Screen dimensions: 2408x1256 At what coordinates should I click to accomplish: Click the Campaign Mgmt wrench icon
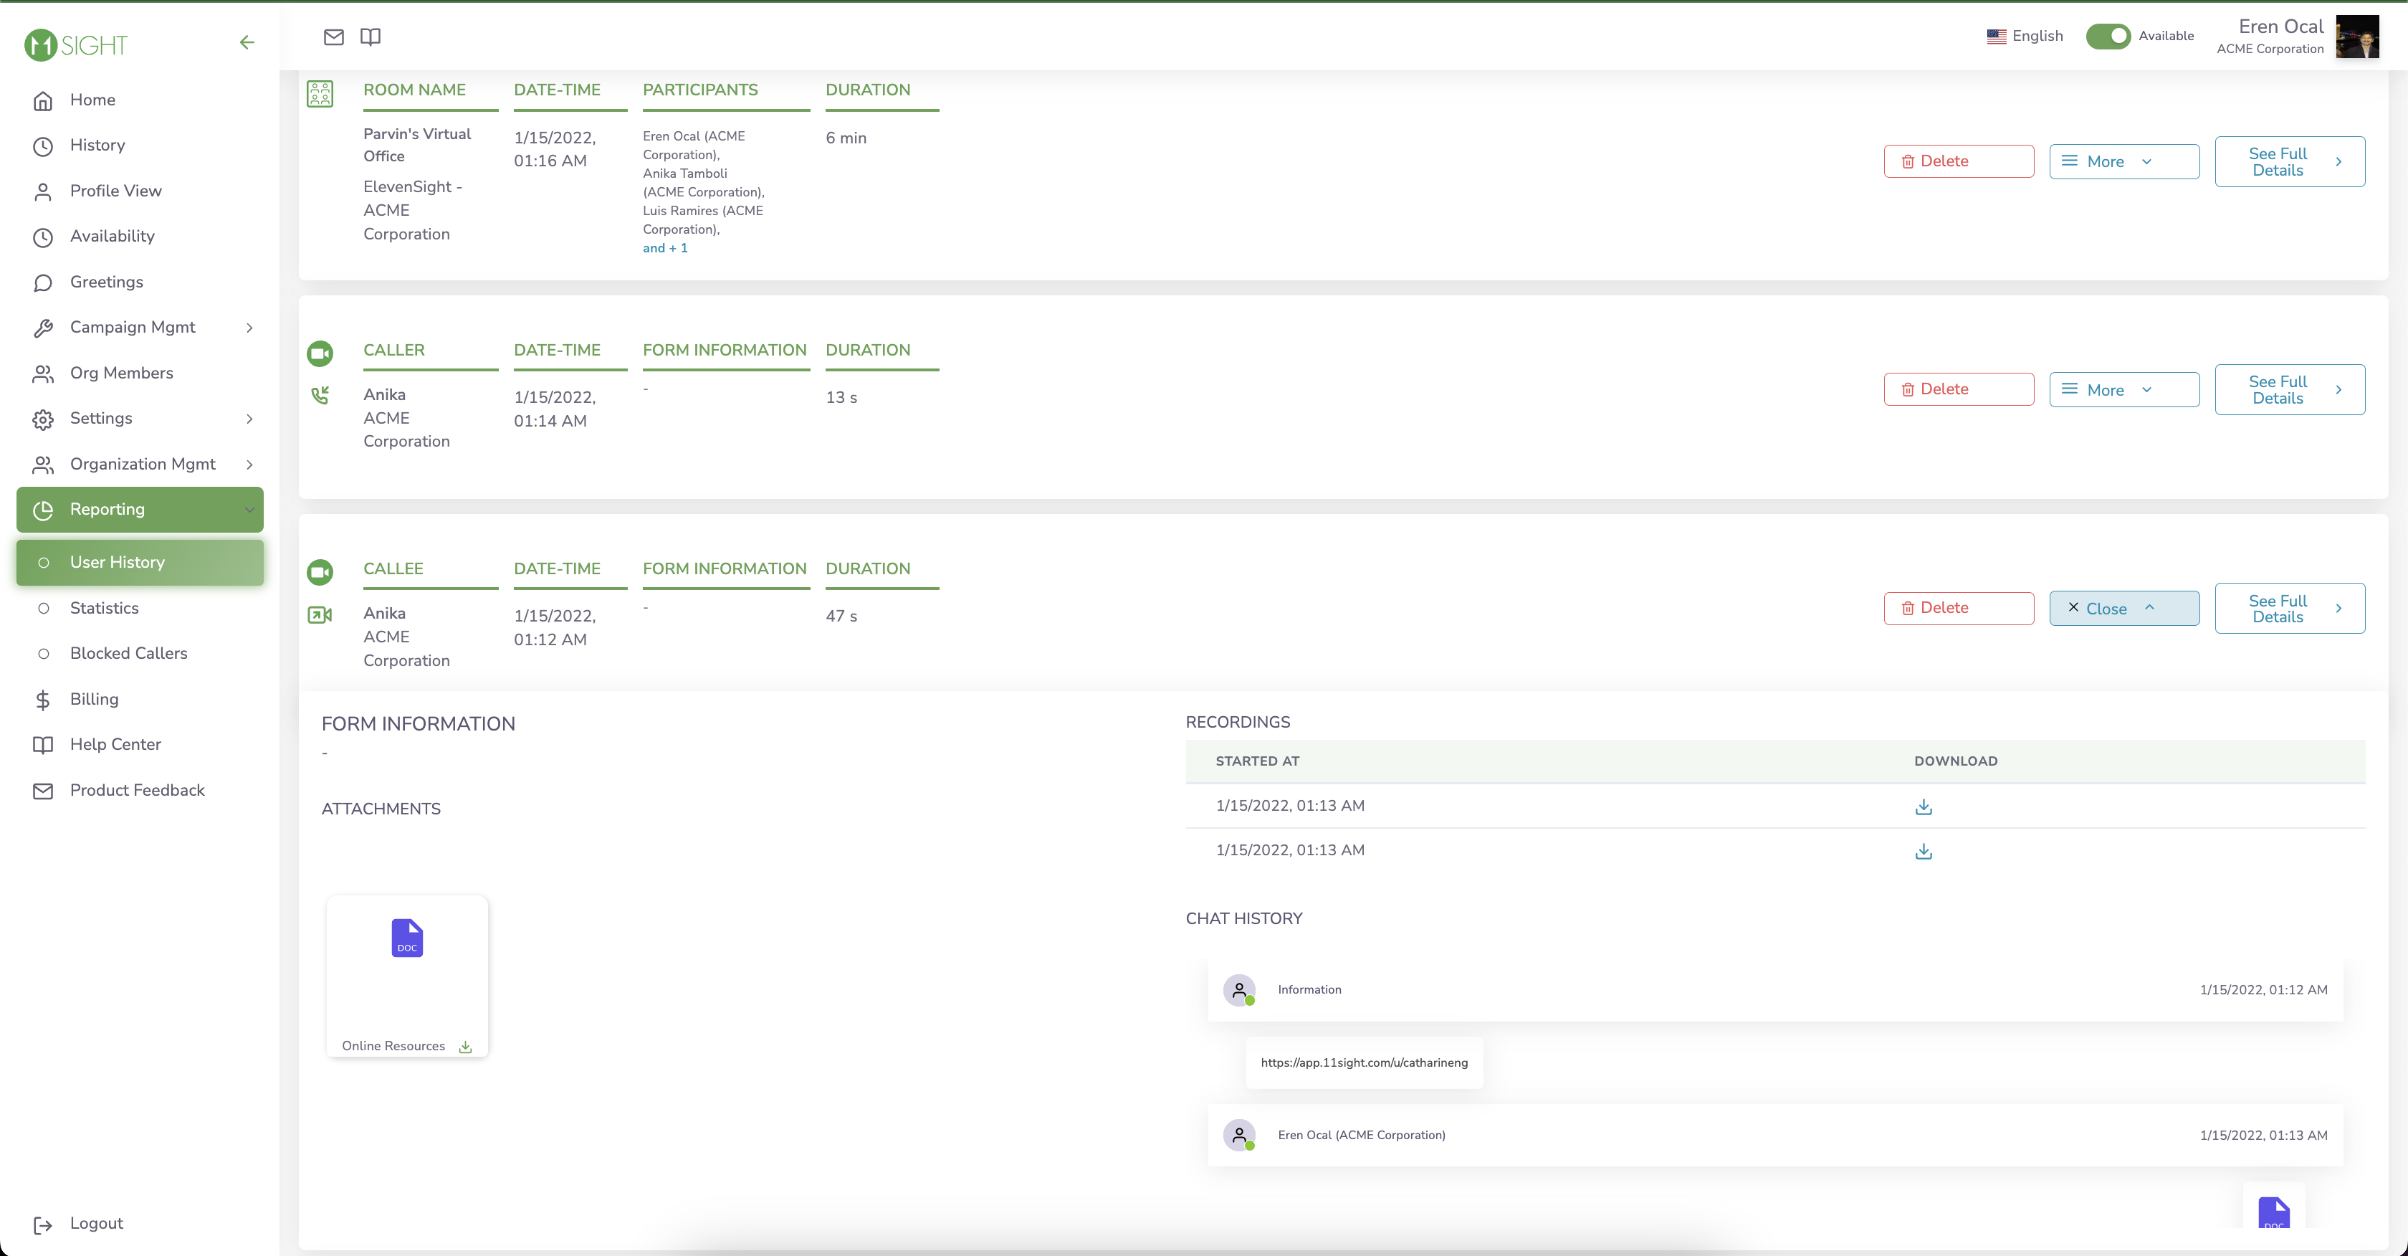43,328
